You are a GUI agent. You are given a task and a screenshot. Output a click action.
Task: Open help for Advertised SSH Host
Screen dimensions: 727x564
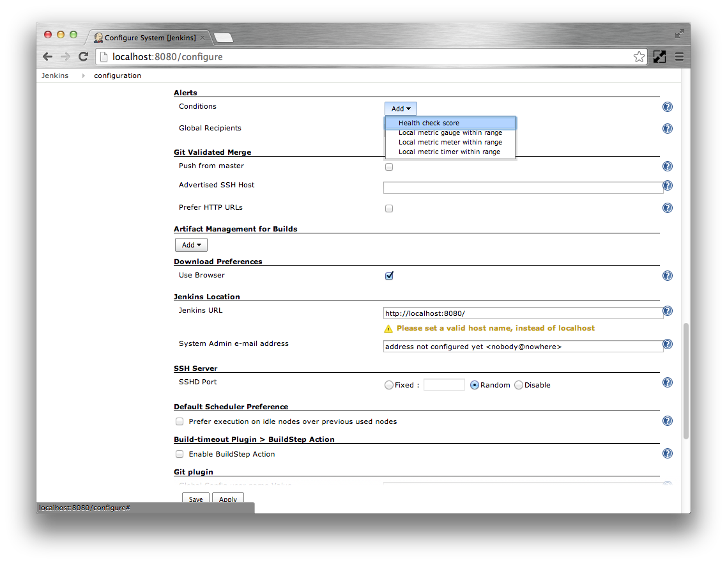coord(667,185)
